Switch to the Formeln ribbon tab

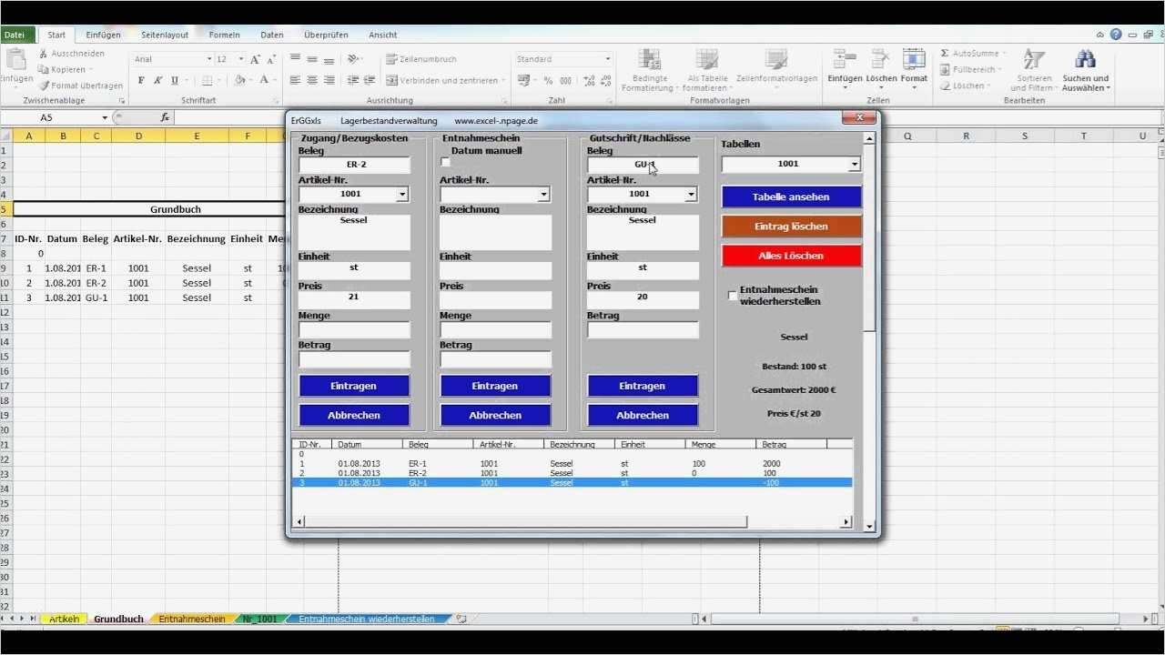coord(224,35)
